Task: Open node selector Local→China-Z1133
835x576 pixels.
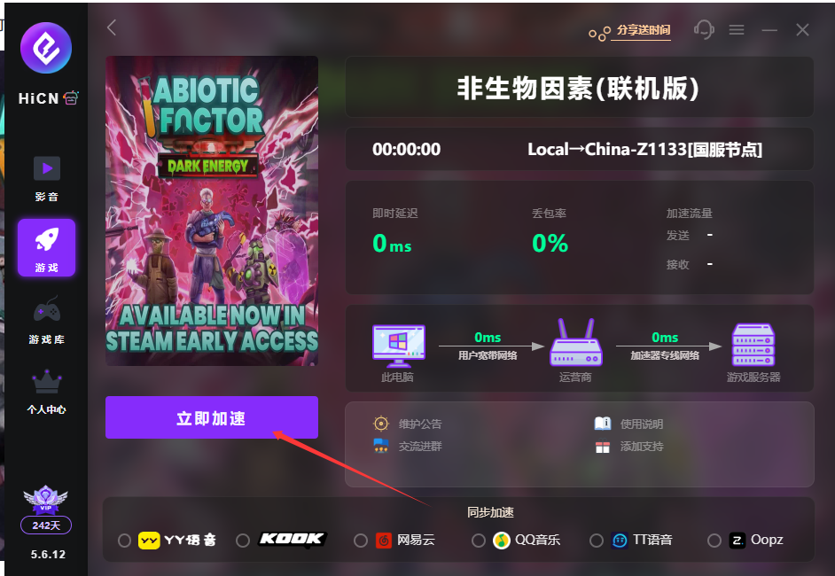Action: click(644, 150)
